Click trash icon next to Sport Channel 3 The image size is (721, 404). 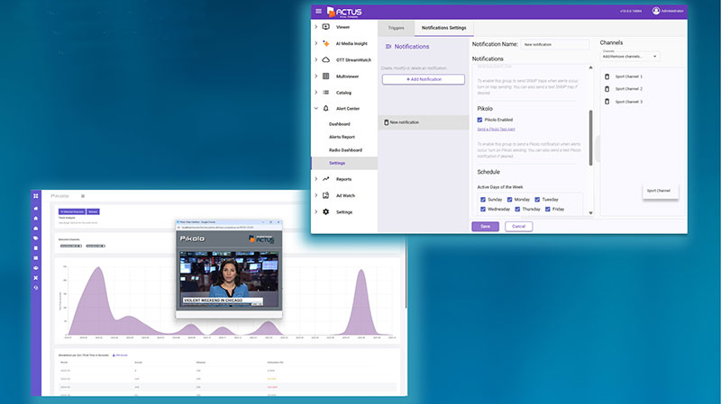pos(607,102)
